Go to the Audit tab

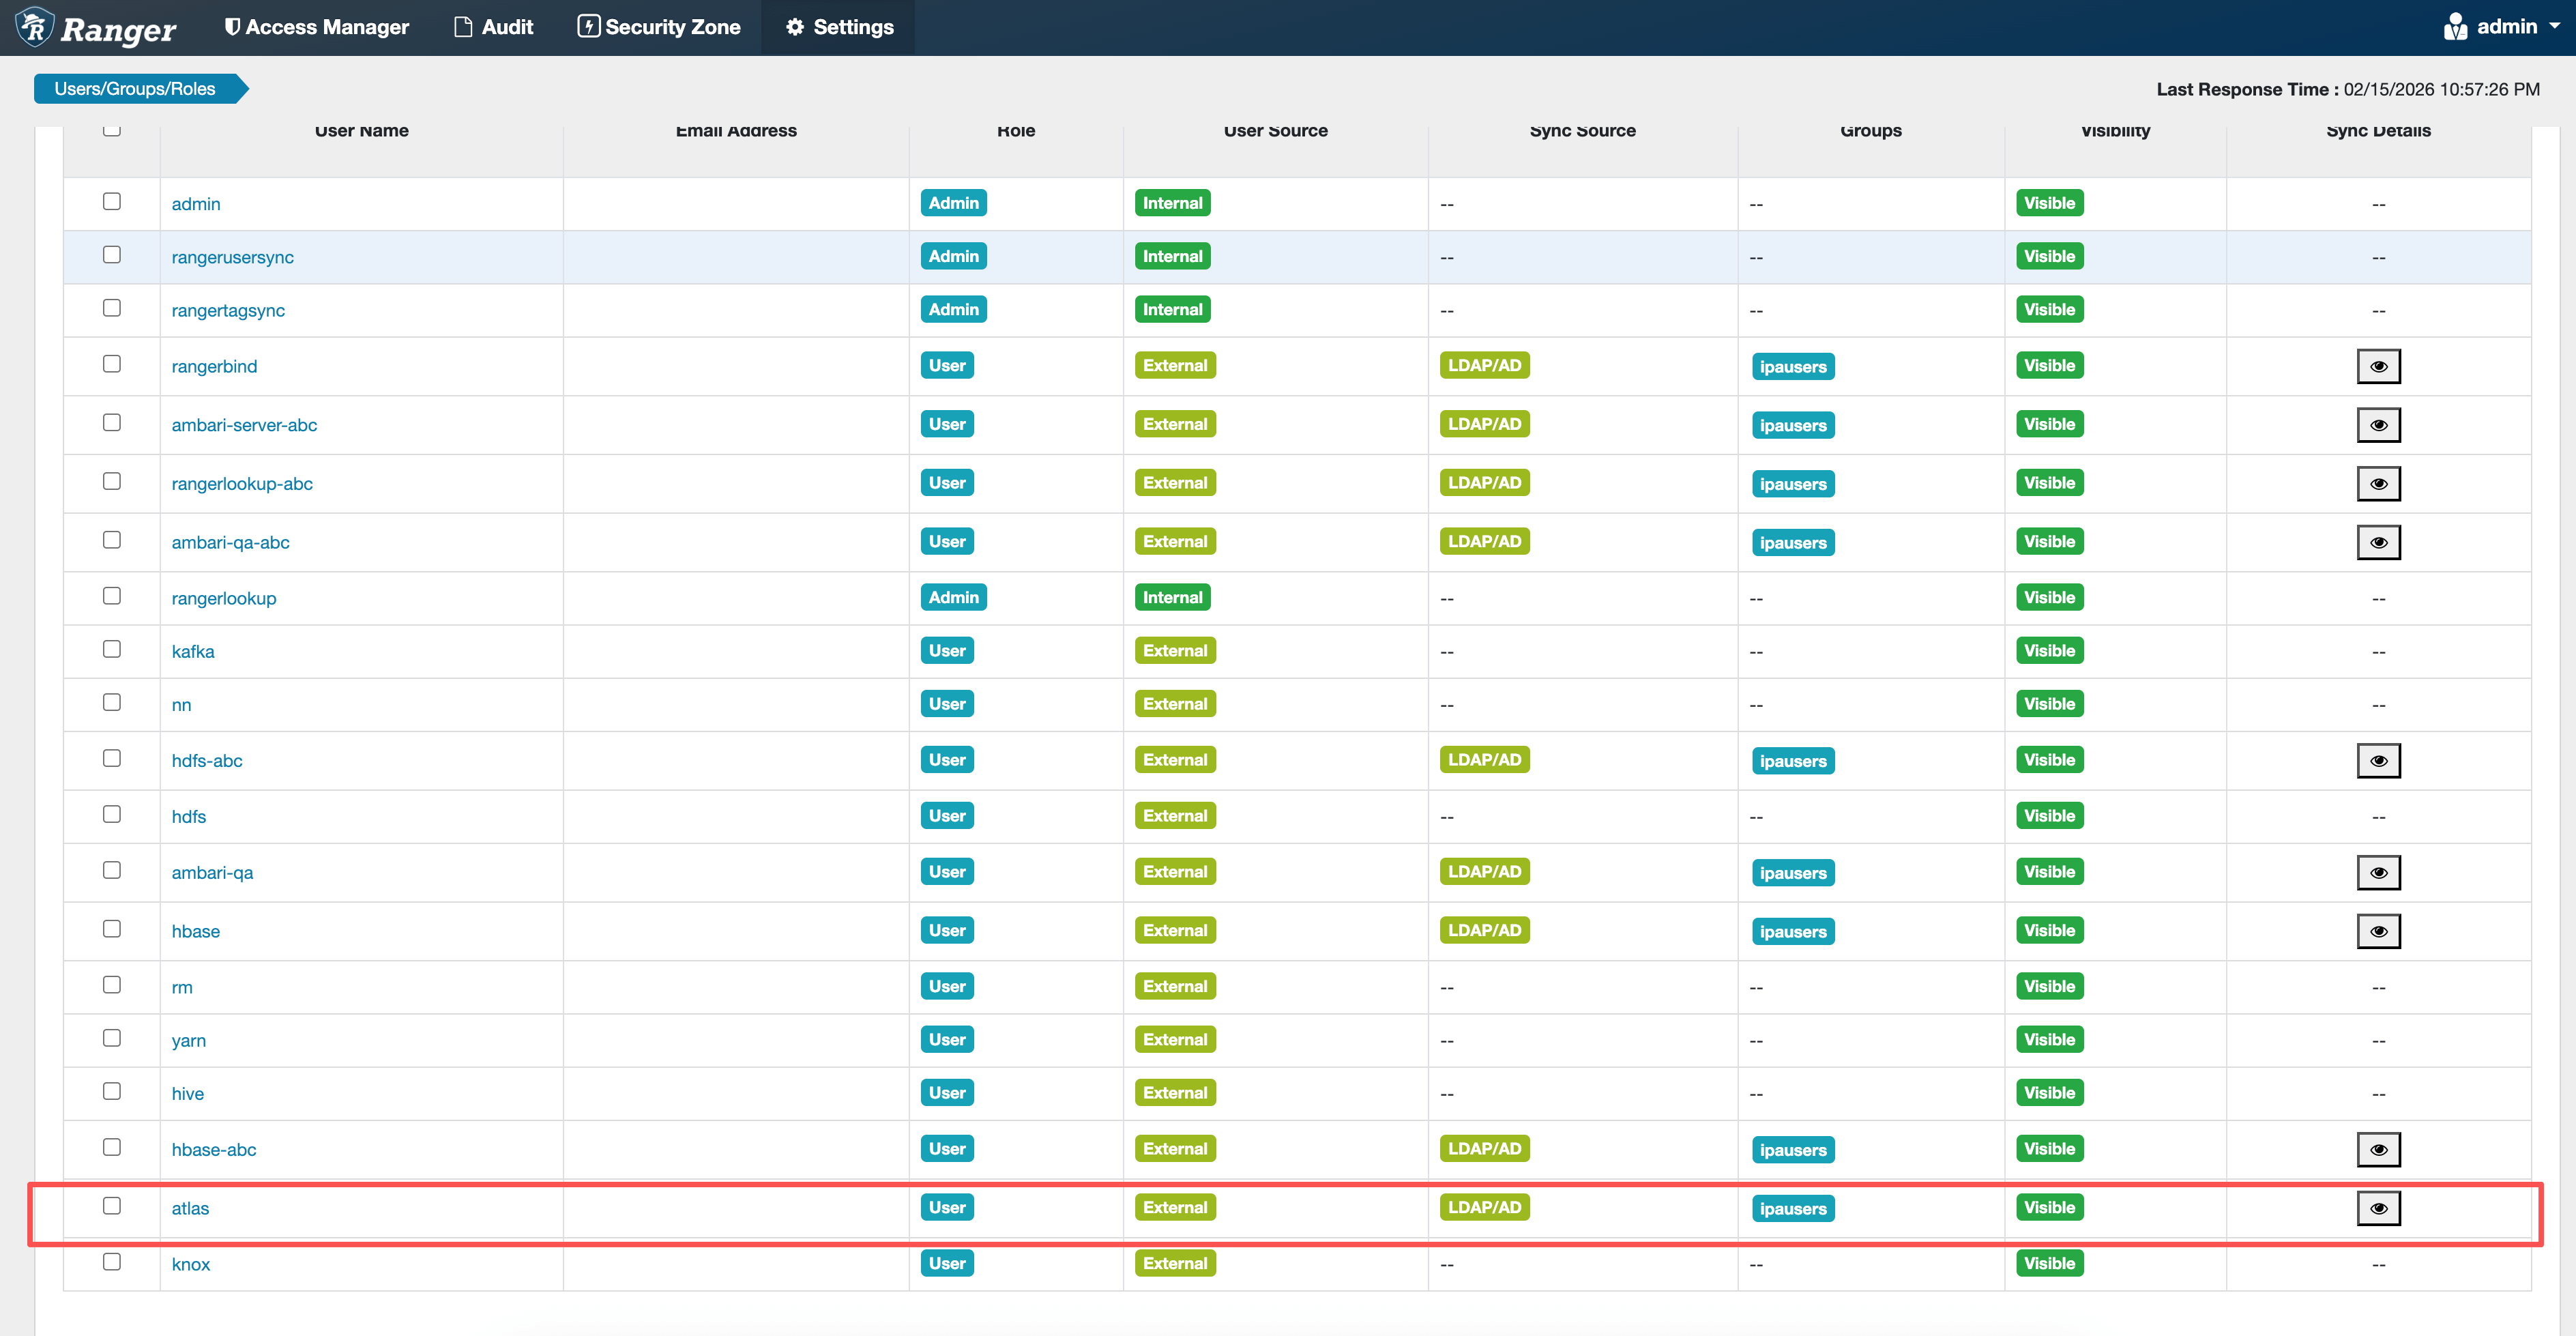494,27
